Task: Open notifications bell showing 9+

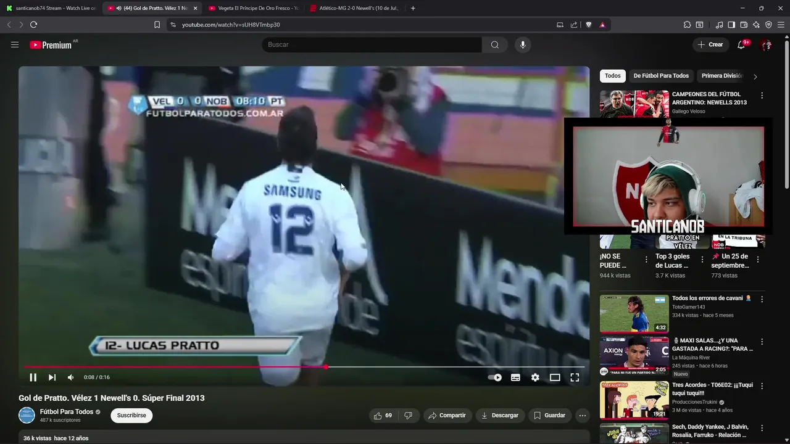Action: (741, 44)
